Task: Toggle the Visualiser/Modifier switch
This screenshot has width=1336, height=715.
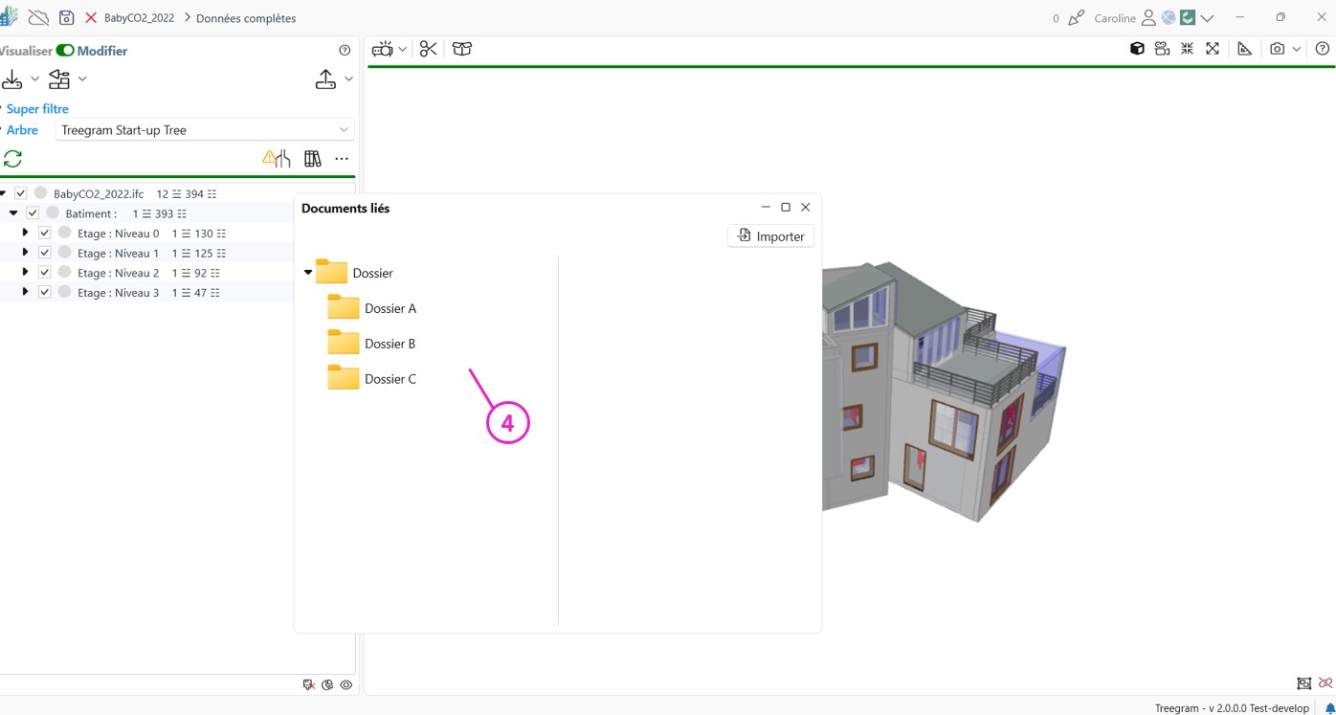Action: point(65,51)
